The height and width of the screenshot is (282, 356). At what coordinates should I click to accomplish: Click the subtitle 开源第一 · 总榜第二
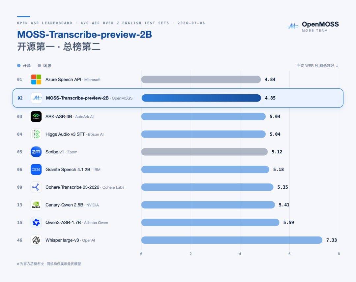pyautogui.click(x=59, y=47)
